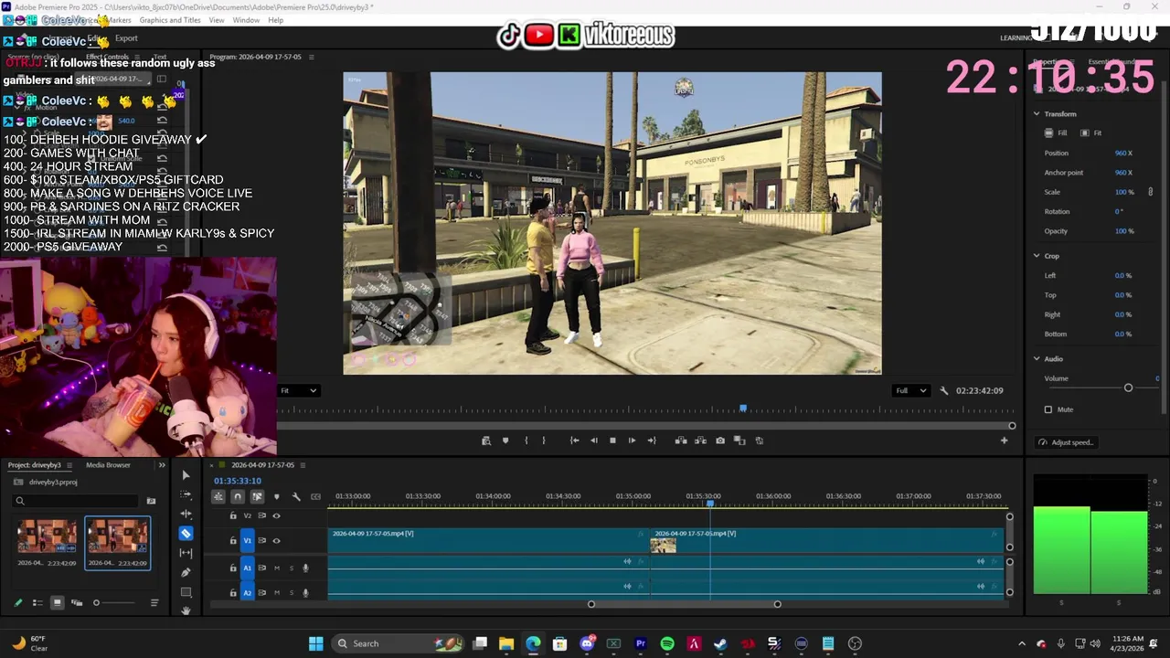
Task: Show hidden panels with double chevron
Action: [x=162, y=465]
